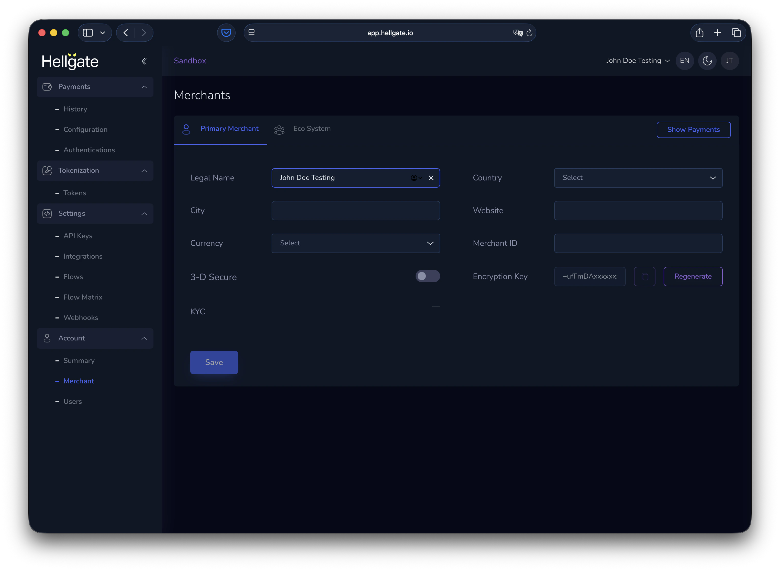This screenshot has width=780, height=571.
Task: Open Configuration under Payments
Action: (85, 130)
